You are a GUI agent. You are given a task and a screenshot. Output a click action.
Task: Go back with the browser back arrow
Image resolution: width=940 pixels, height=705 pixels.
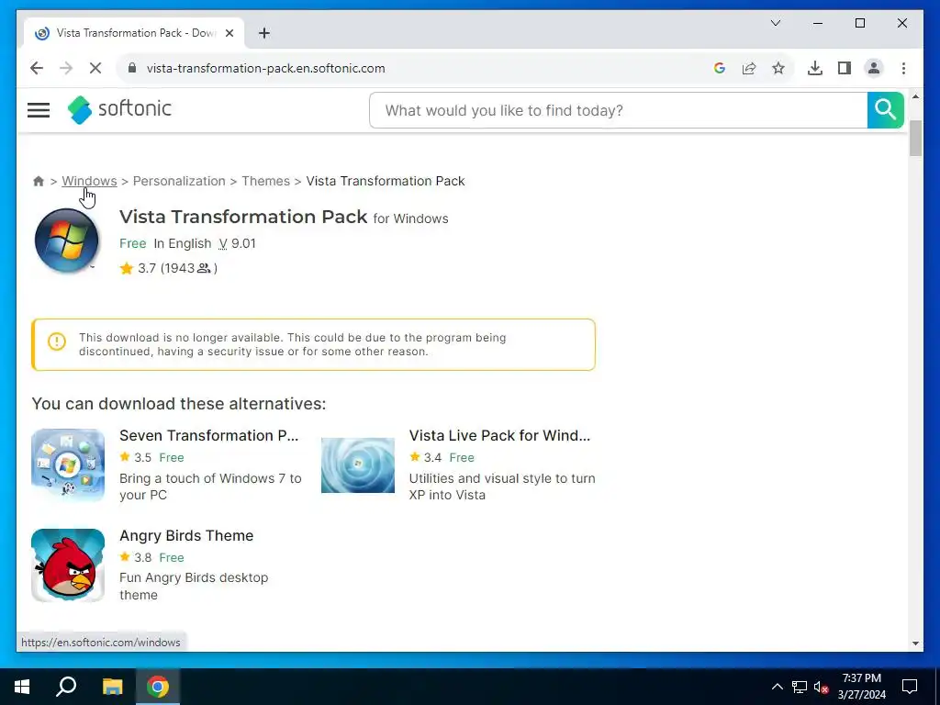pos(37,68)
